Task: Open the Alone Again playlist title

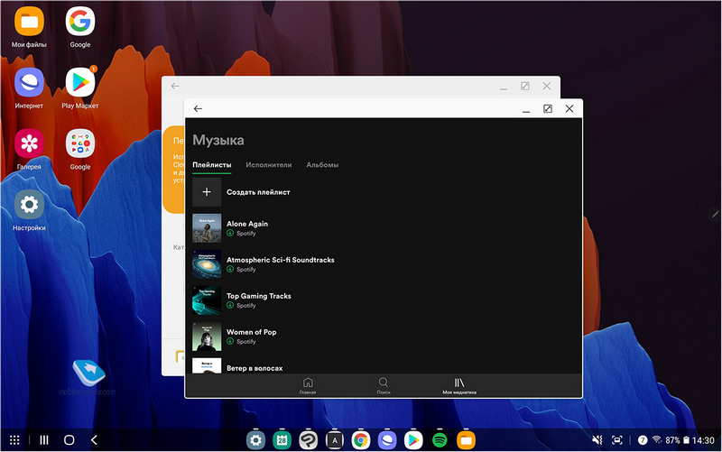Action: [x=247, y=224]
